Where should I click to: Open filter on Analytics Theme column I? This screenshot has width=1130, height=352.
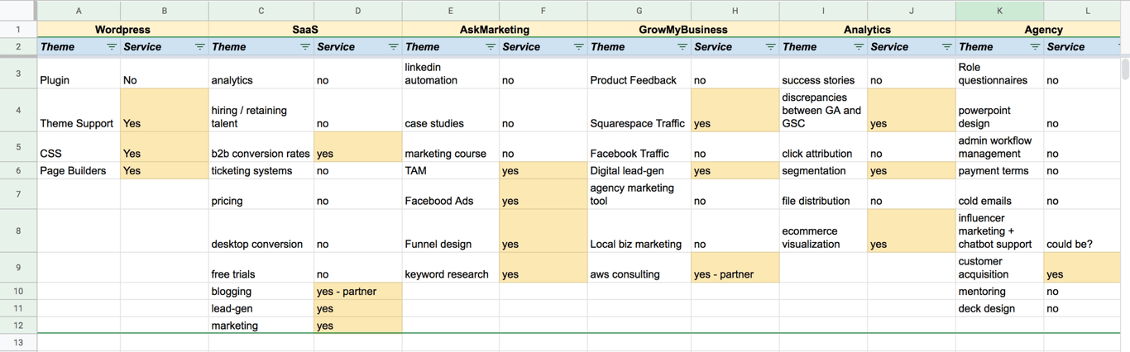(859, 47)
